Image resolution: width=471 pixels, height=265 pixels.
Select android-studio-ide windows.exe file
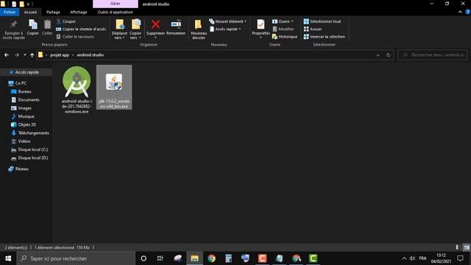click(x=77, y=90)
